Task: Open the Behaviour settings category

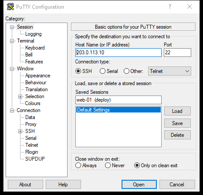Action: coord(36,83)
